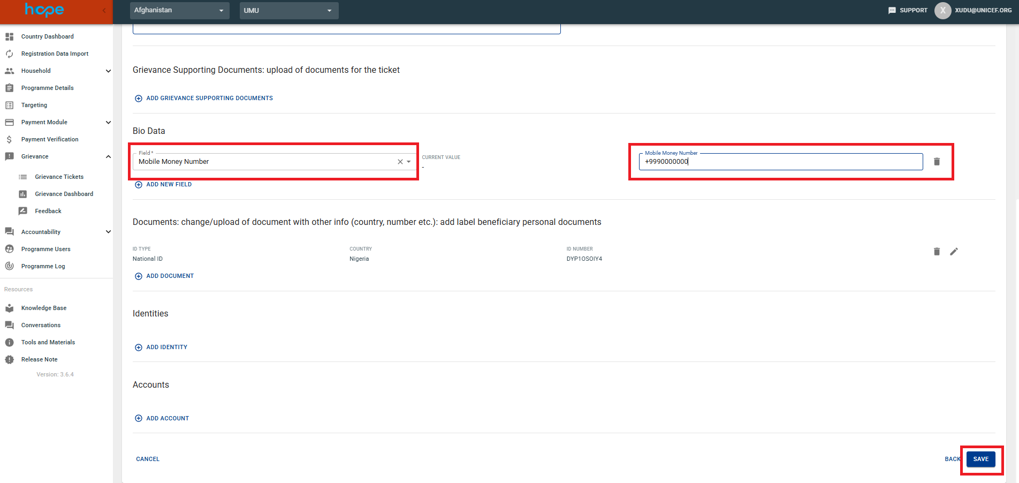Screen dimensions: 1019x483
Task: Click the pencil edit icon for National ID
Action: 954,252
